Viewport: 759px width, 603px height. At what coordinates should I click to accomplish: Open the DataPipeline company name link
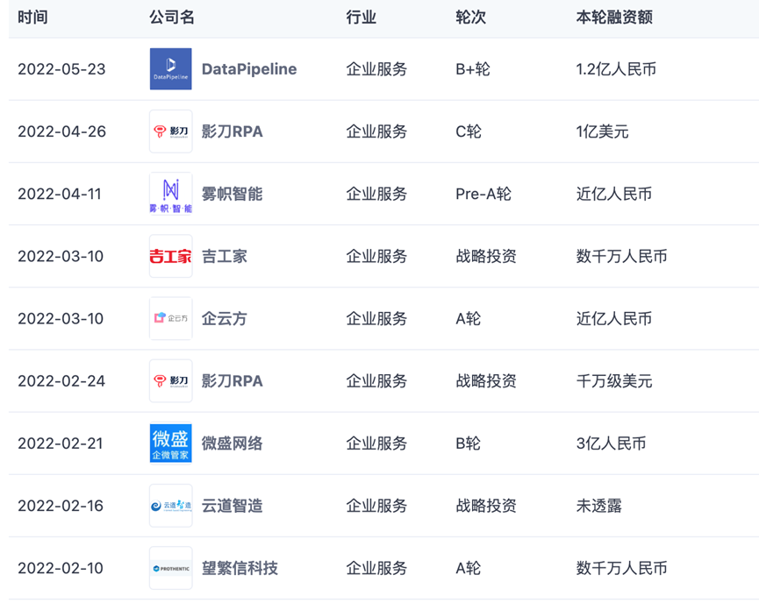249,69
